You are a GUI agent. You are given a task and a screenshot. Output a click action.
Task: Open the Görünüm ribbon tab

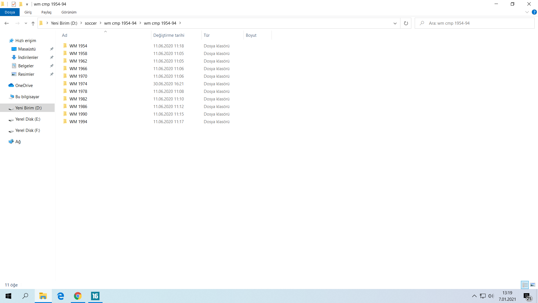pos(69,12)
